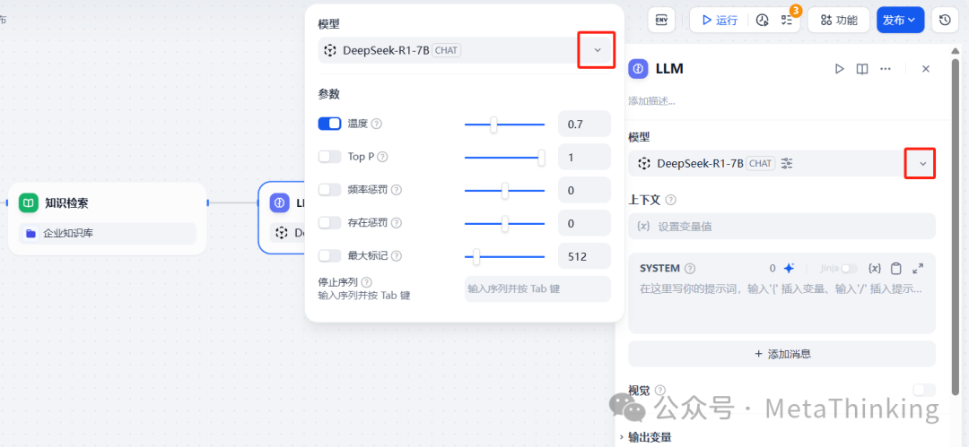Toggle the Jinja switch

click(x=850, y=269)
